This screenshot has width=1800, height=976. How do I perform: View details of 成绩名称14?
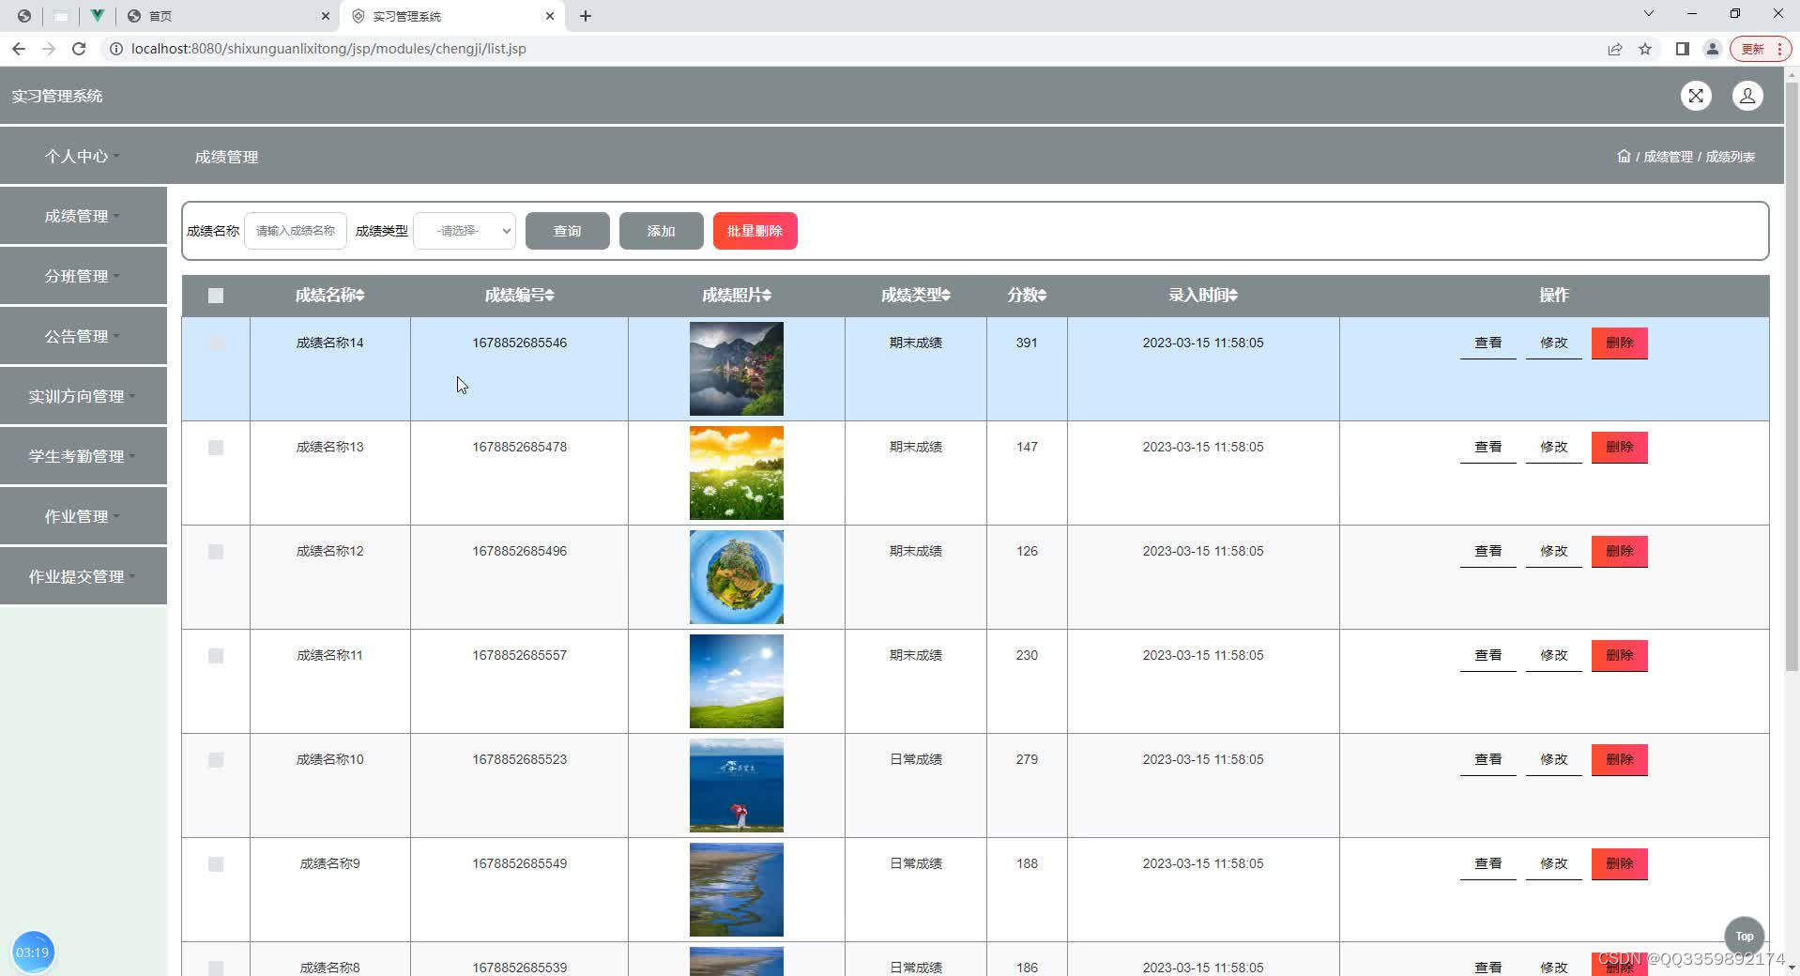[1488, 343]
